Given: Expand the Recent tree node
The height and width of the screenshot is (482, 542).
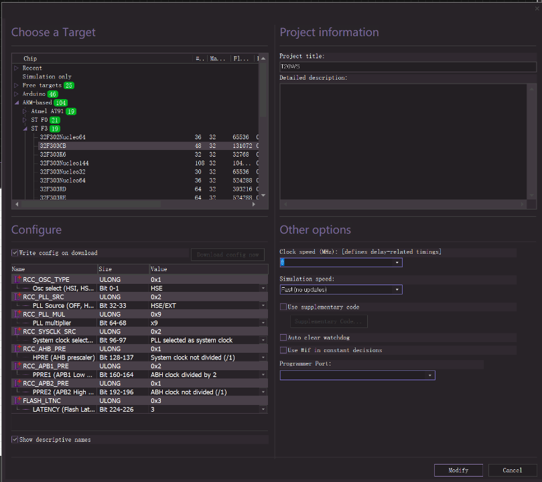Looking at the screenshot, I should [x=16, y=68].
